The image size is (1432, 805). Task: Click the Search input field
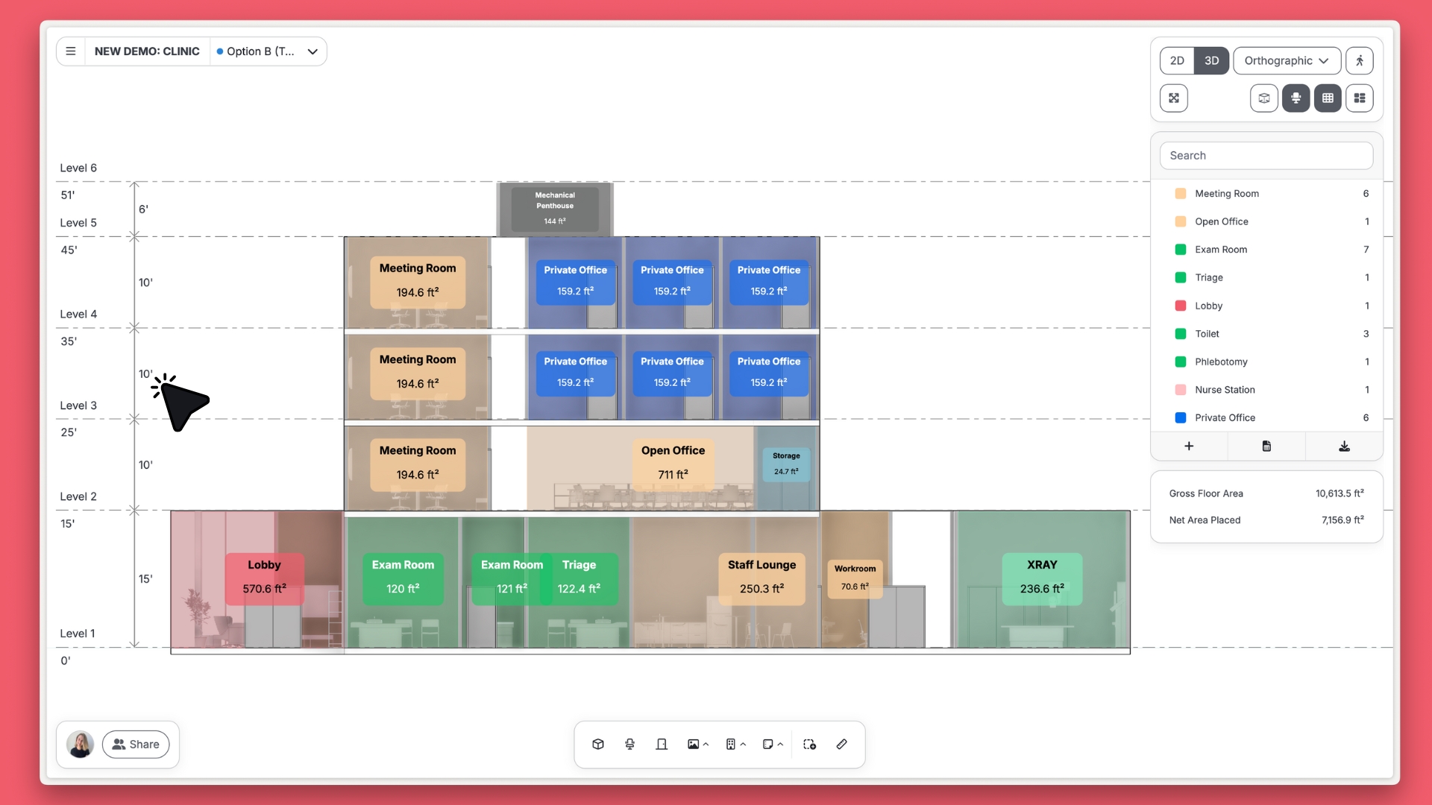coord(1266,155)
